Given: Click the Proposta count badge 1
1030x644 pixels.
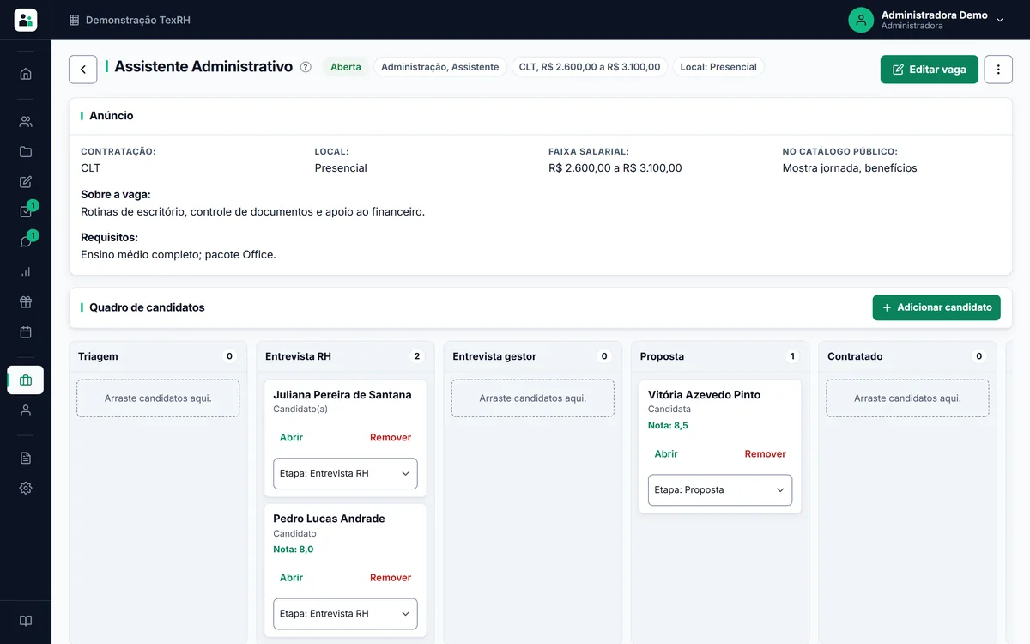Looking at the screenshot, I should click(x=792, y=356).
